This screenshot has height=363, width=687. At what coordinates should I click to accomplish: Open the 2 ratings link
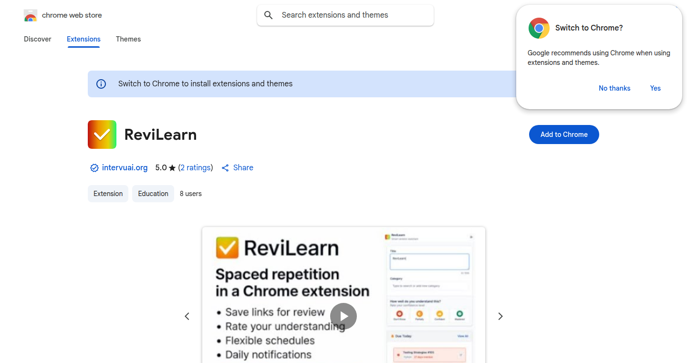point(196,168)
